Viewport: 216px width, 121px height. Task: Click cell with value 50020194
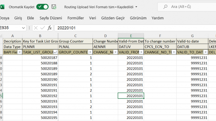(x=40, y=112)
